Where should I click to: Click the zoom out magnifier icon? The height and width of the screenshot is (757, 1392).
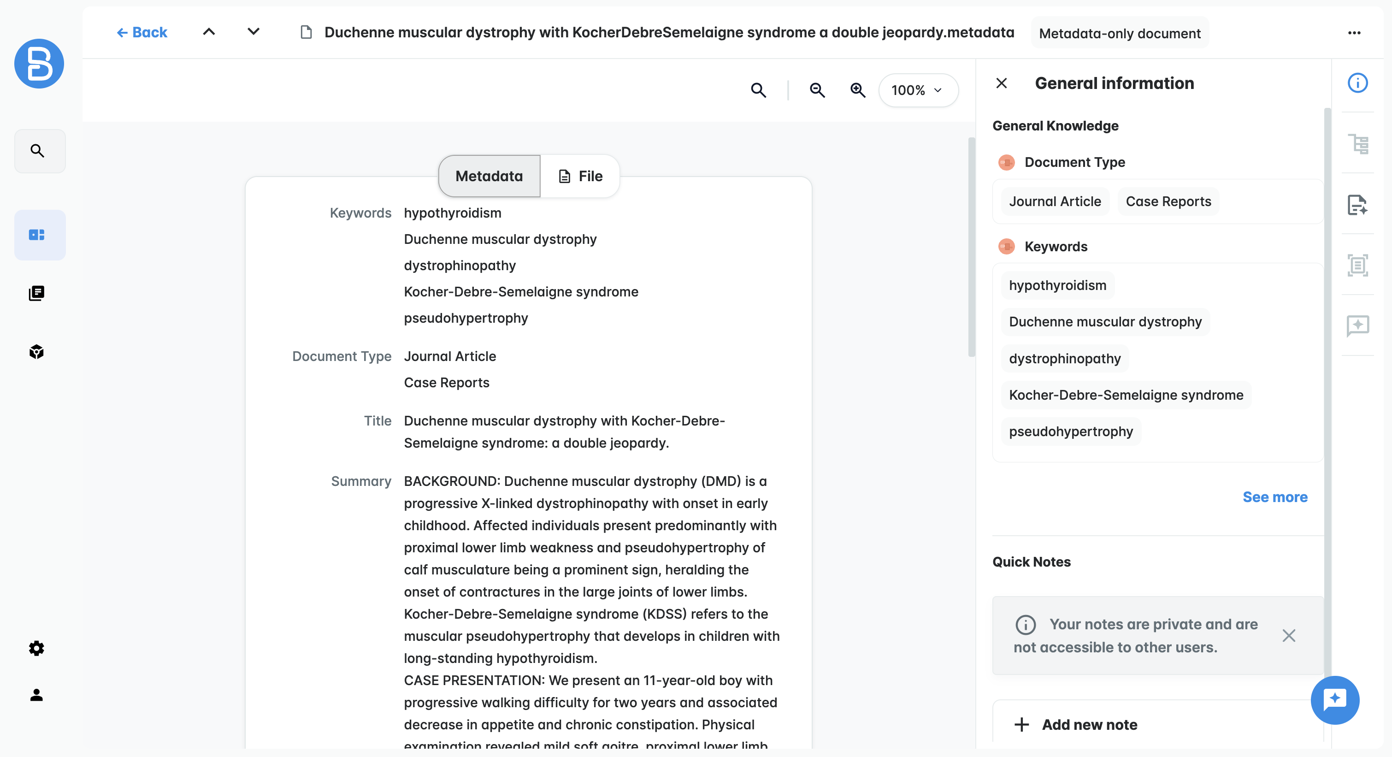[x=817, y=90]
